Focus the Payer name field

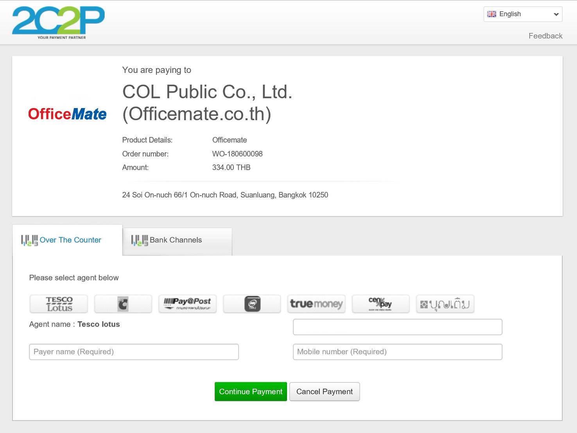pyautogui.click(x=134, y=352)
